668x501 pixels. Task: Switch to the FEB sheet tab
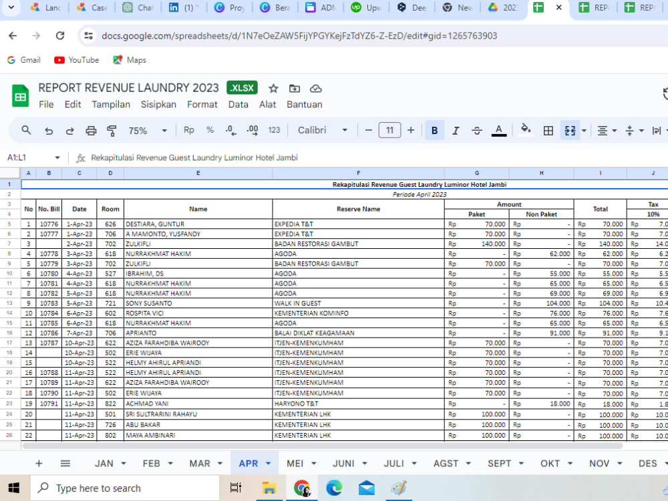[x=151, y=464]
